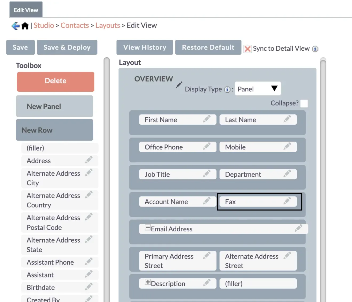Image resolution: width=352 pixels, height=302 pixels.
Task: Click the pencil icon on First Name field
Action: pyautogui.click(x=208, y=119)
